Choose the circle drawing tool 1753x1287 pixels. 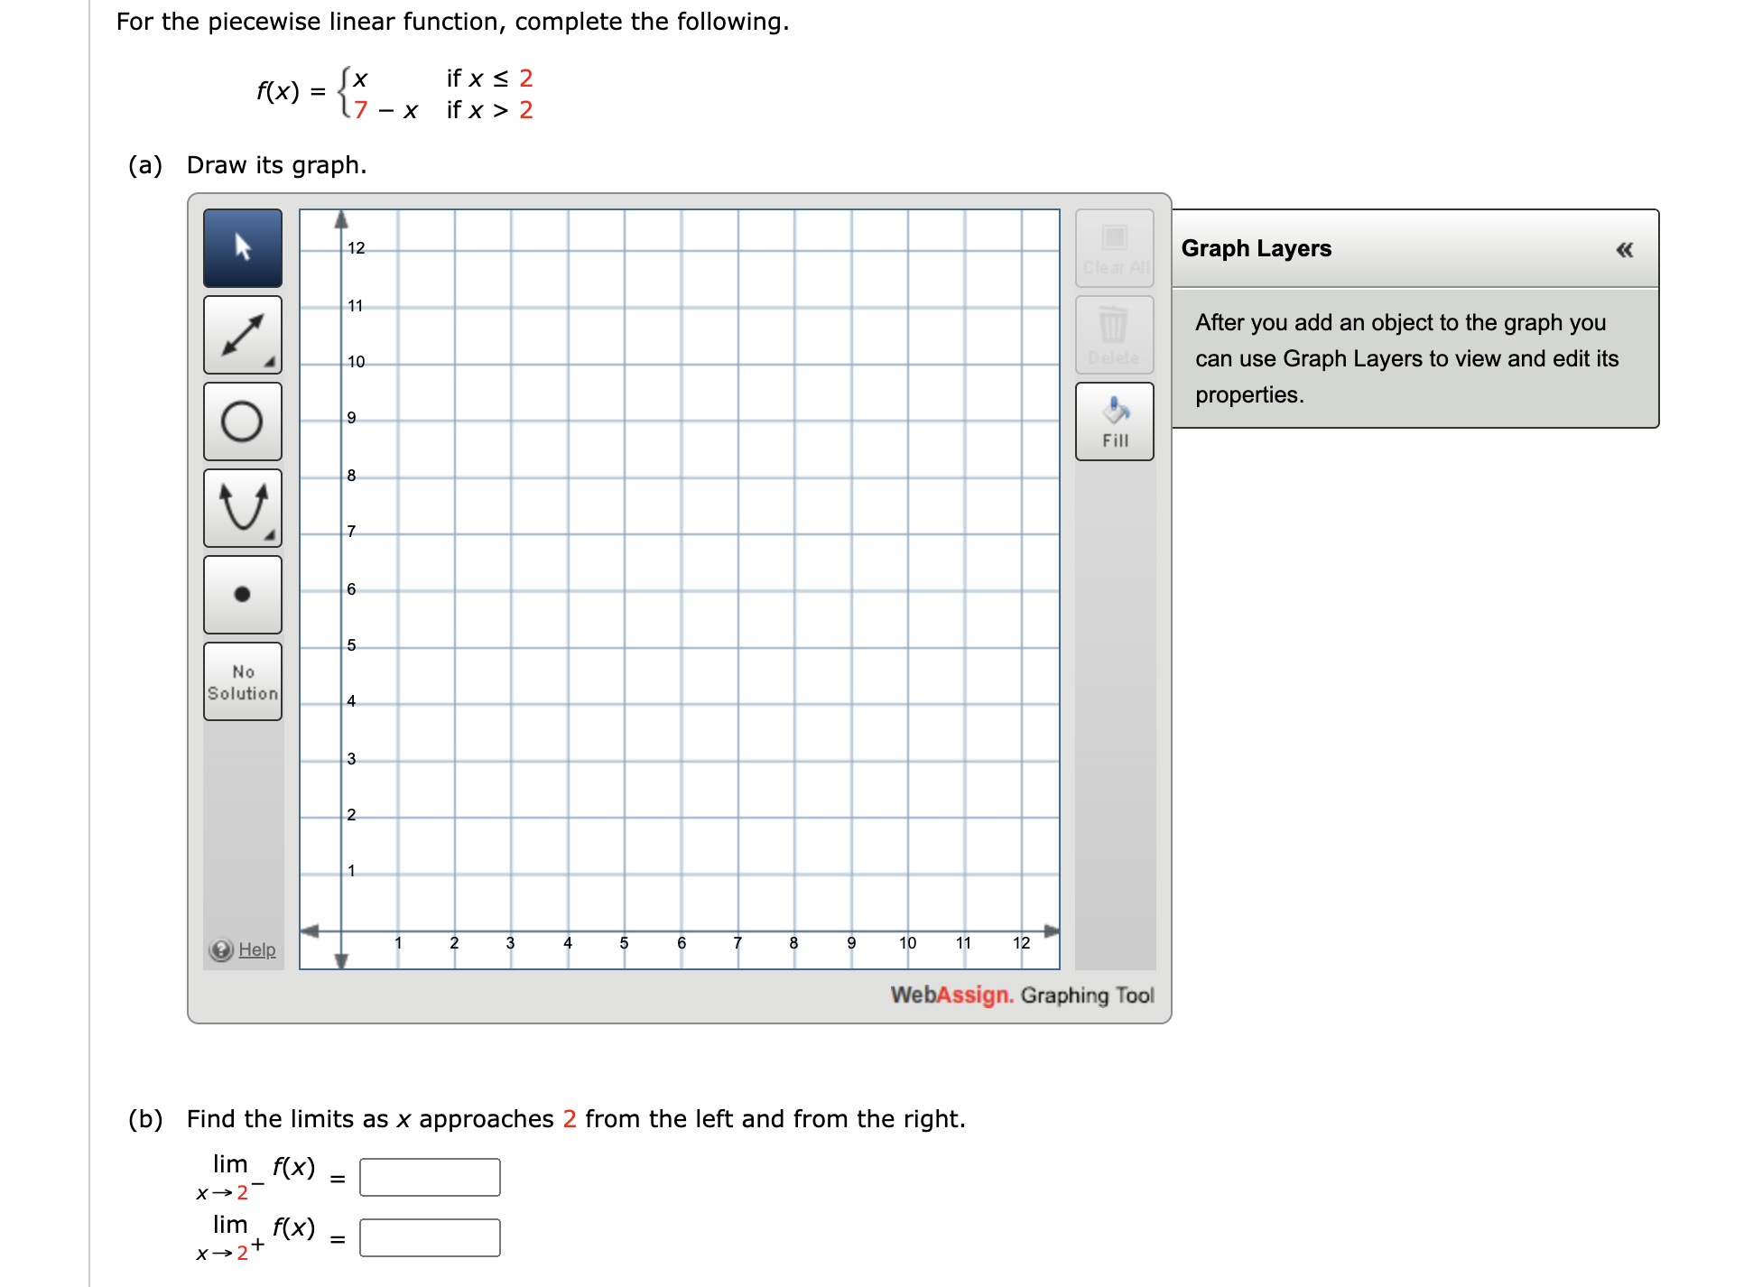[x=242, y=421]
